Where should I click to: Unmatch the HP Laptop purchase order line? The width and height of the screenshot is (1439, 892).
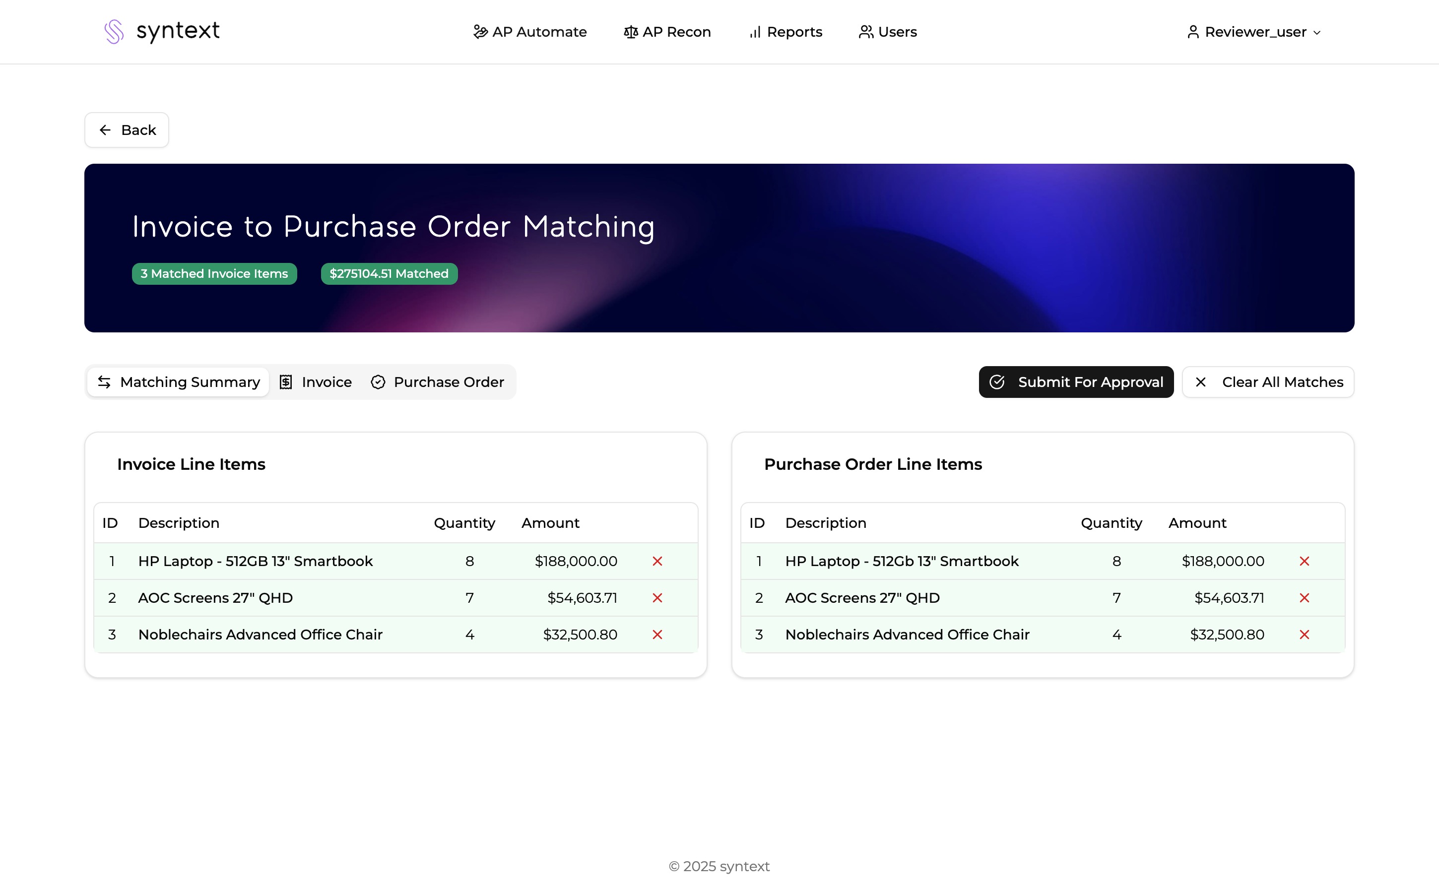click(x=1304, y=561)
